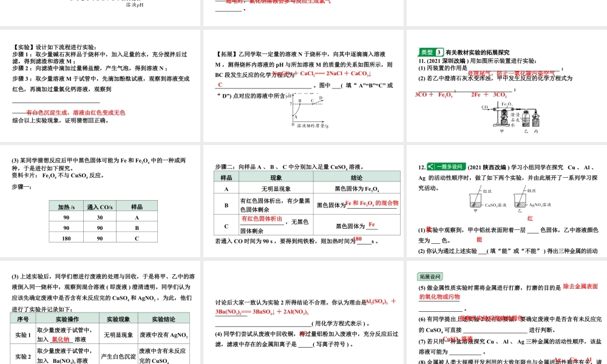This screenshot has width=607, height=364.
Task: Click the 一题多设问 share icon in question 12
Action: 430,166
